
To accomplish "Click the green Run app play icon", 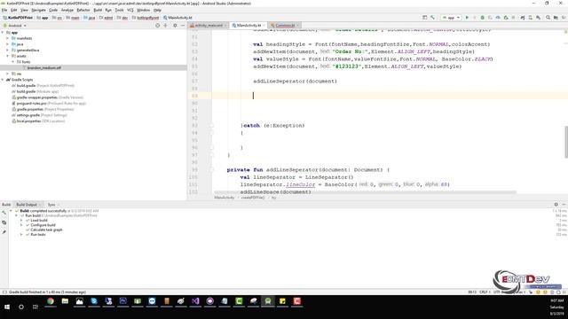I will (467, 18).
